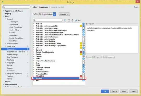Screen dimensions: 141x96
Task: Click the project-level icon beside File Encodings
Action: tap(27, 54)
